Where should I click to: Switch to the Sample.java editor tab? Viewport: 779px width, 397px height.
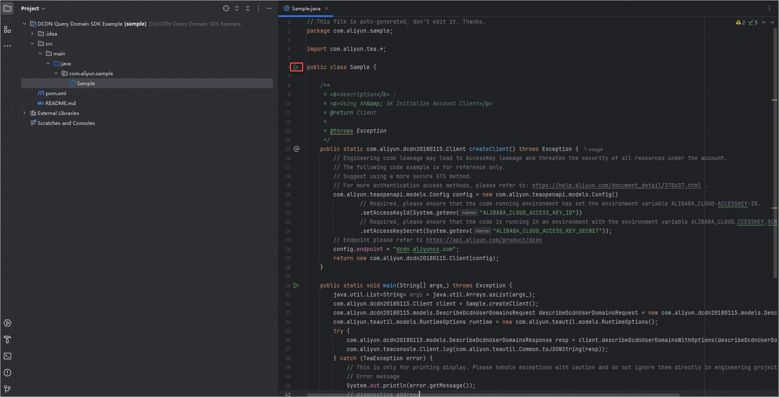pyautogui.click(x=305, y=8)
